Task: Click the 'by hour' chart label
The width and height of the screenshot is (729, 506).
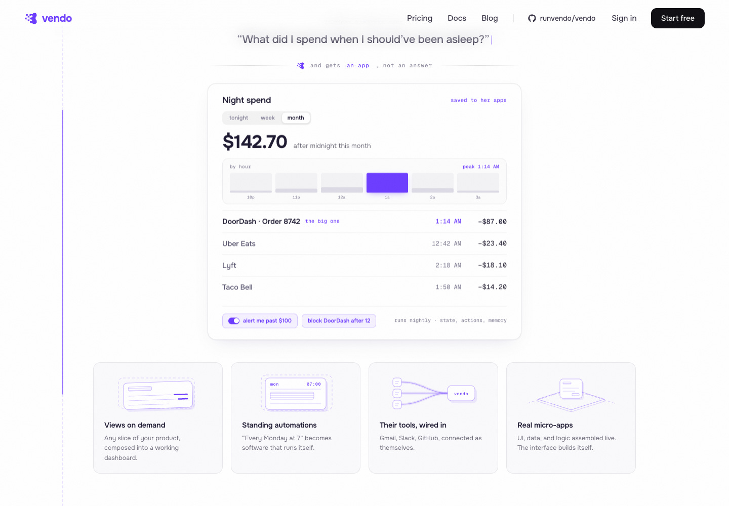Action: (x=240, y=166)
